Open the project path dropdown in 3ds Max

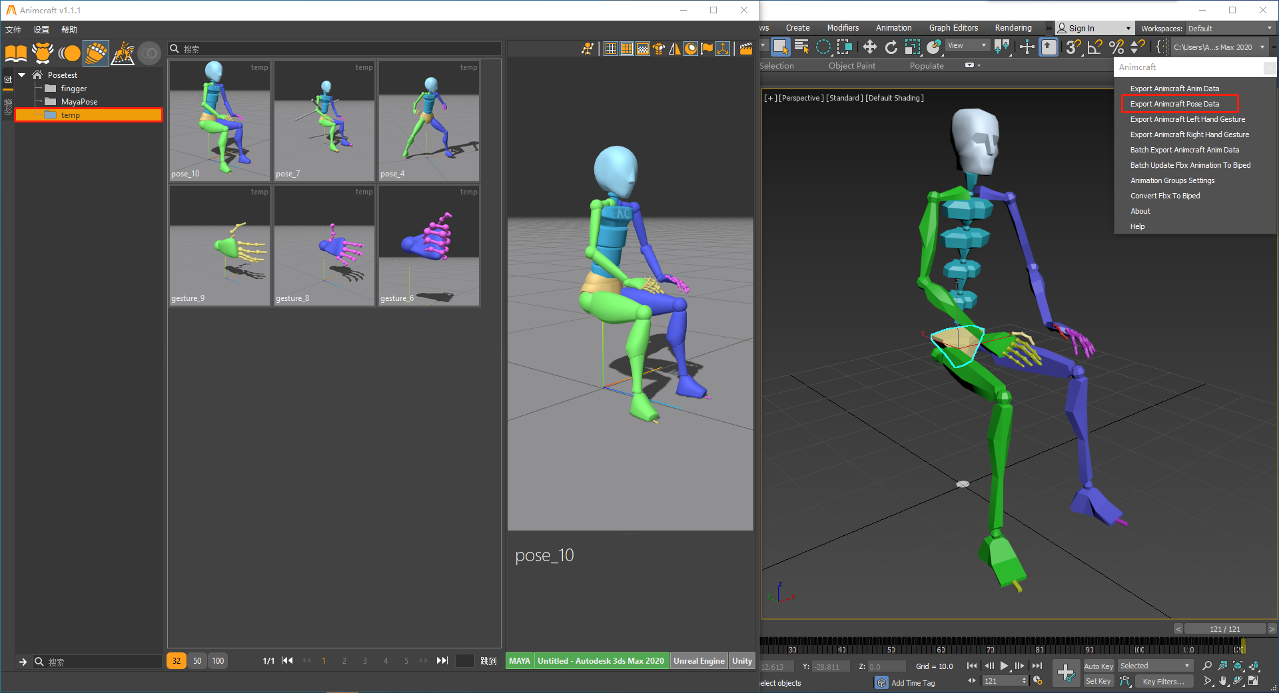tap(1218, 47)
